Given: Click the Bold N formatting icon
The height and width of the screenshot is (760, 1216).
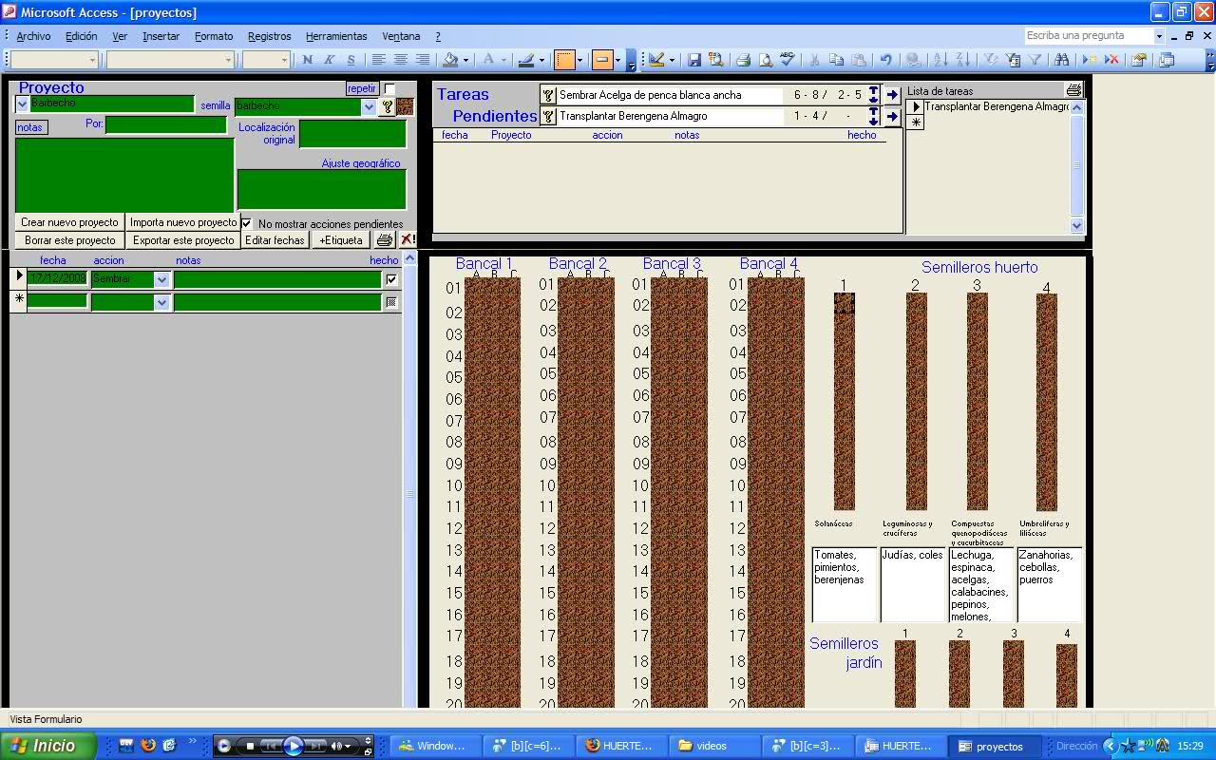Looking at the screenshot, I should [x=307, y=60].
